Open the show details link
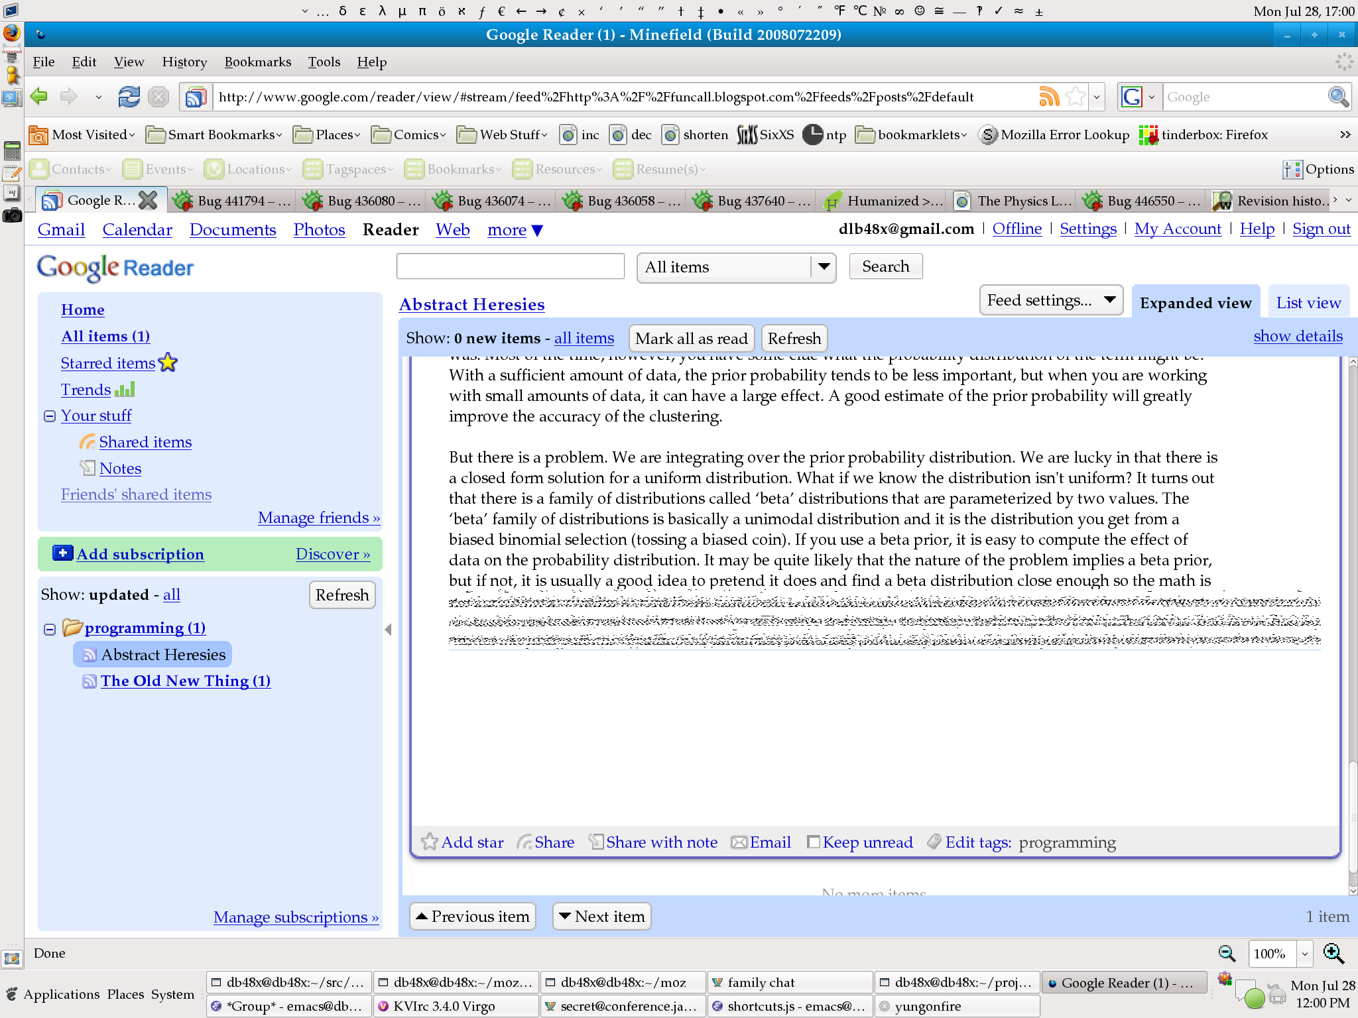This screenshot has width=1358, height=1018. [x=1298, y=336]
